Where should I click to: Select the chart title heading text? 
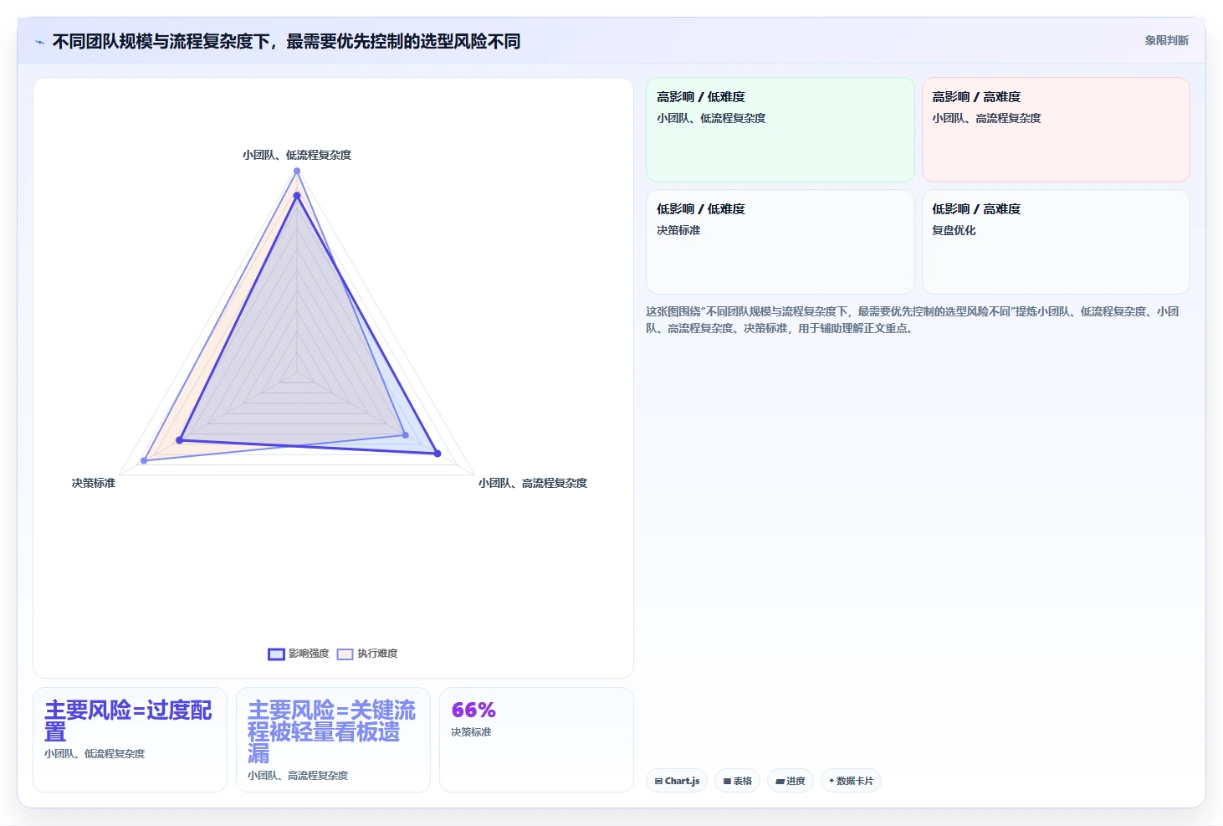coord(286,41)
